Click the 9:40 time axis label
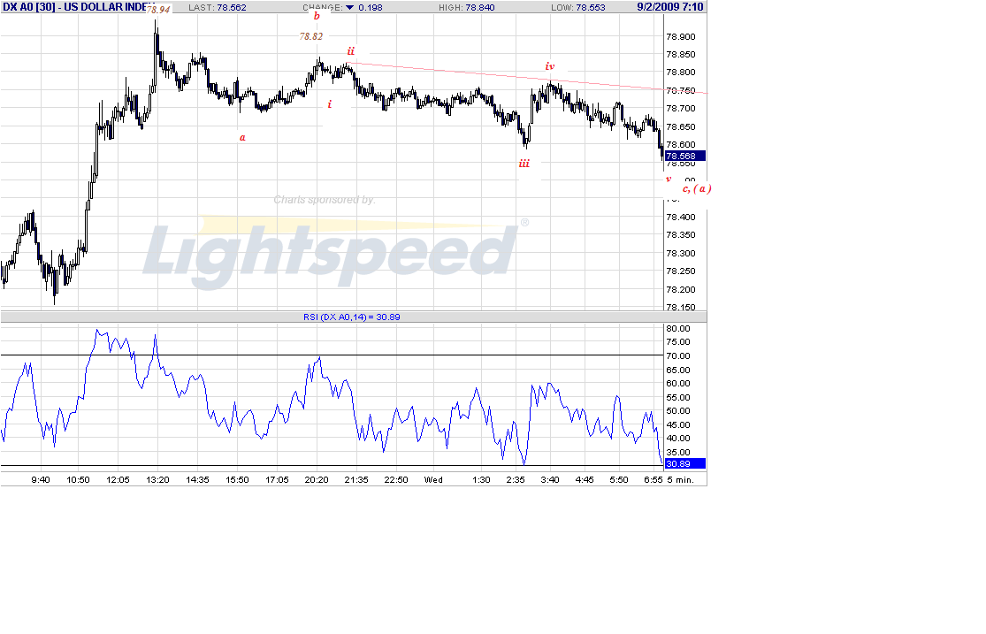 [x=41, y=479]
